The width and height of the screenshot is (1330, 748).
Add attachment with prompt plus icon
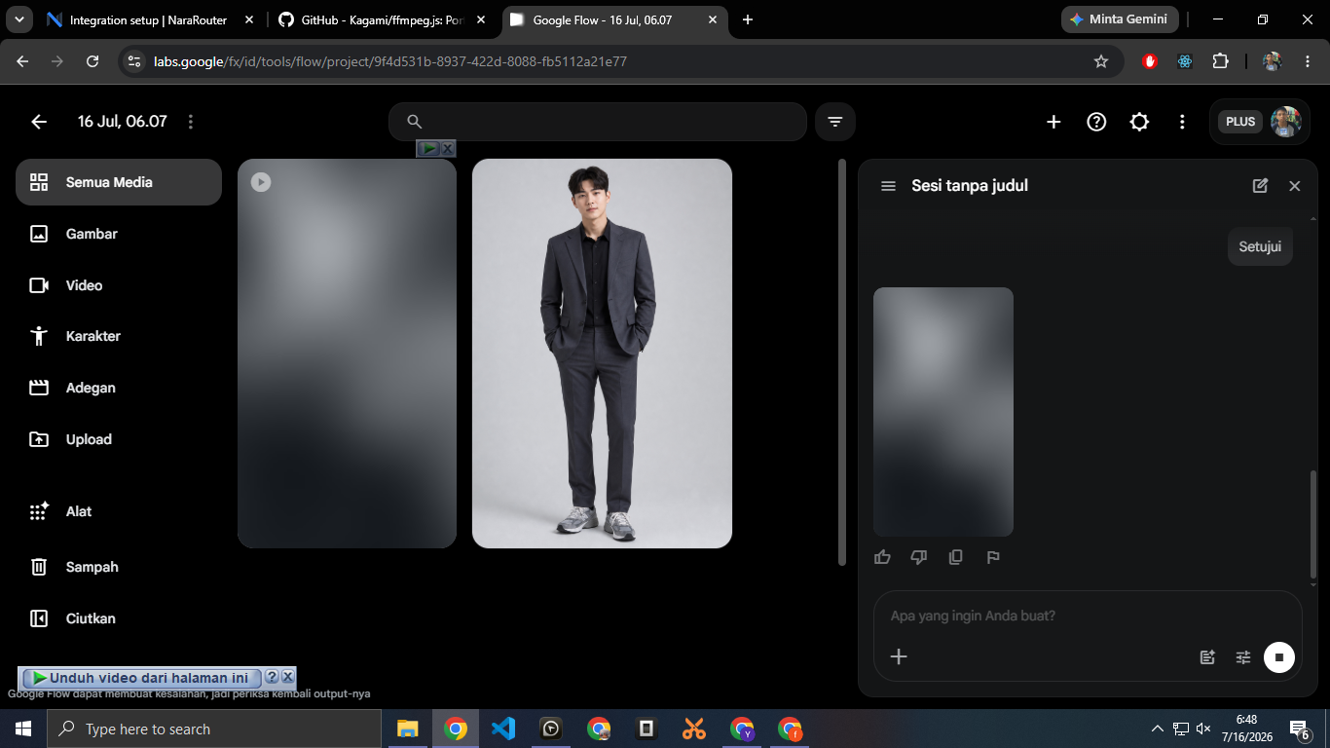899,656
